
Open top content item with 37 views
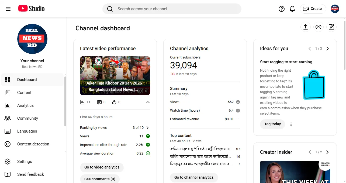pos(205,149)
